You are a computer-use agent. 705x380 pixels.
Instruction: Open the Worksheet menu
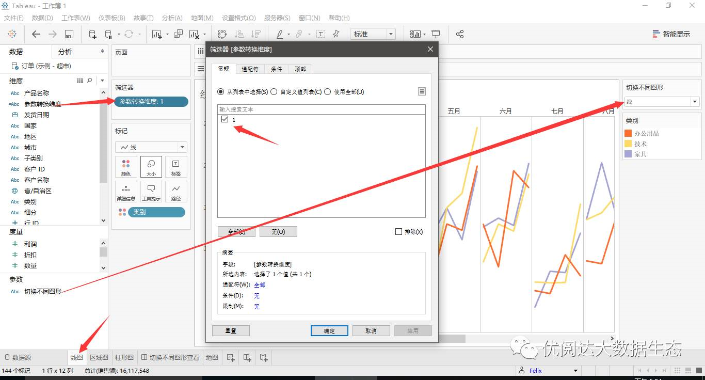(x=76, y=18)
